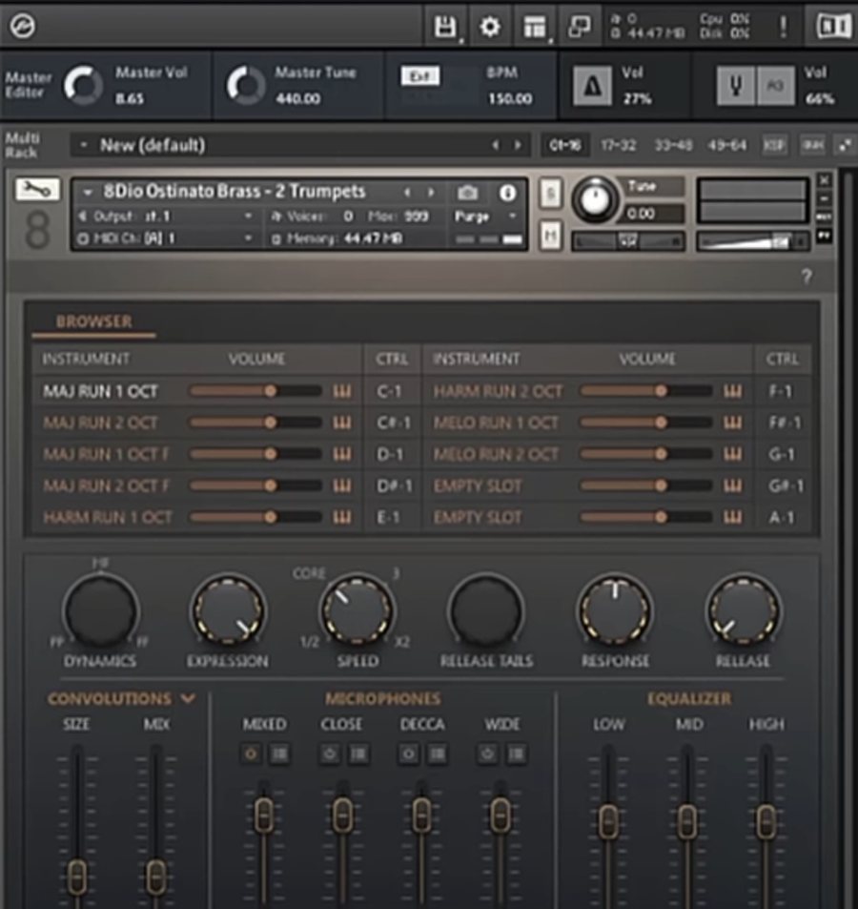Viewport: 858px width, 909px height.
Task: Switch to the 01-16 rack page
Action: (565, 145)
